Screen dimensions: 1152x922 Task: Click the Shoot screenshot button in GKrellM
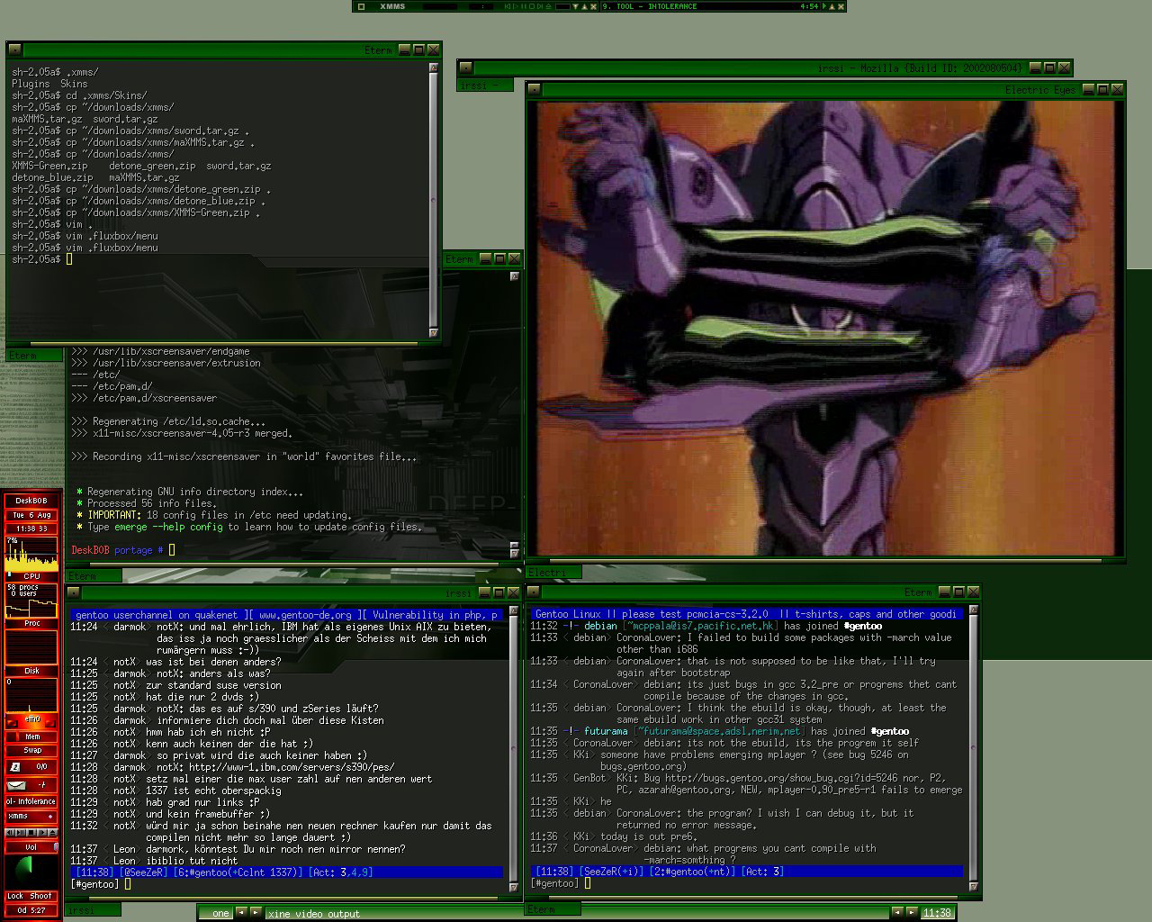click(x=40, y=896)
